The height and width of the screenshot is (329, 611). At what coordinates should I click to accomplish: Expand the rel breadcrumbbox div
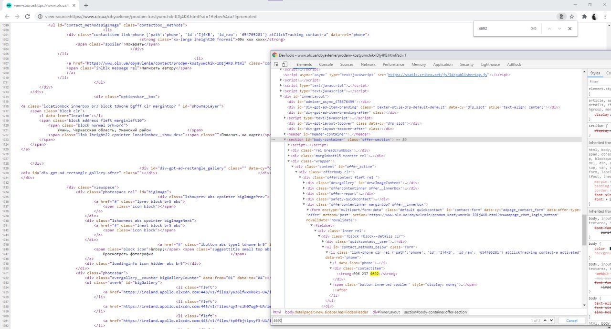tap(289, 150)
